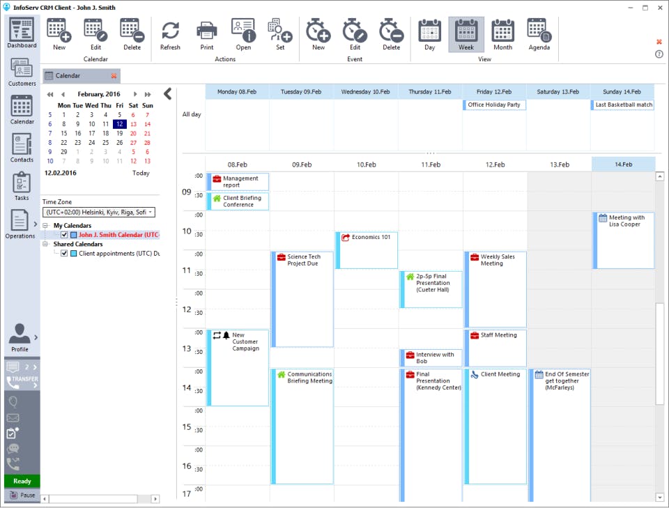Click the Today link in mini calendar

click(141, 173)
